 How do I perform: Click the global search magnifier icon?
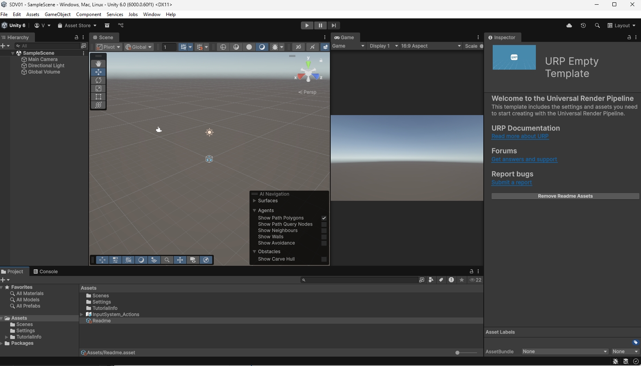click(597, 25)
